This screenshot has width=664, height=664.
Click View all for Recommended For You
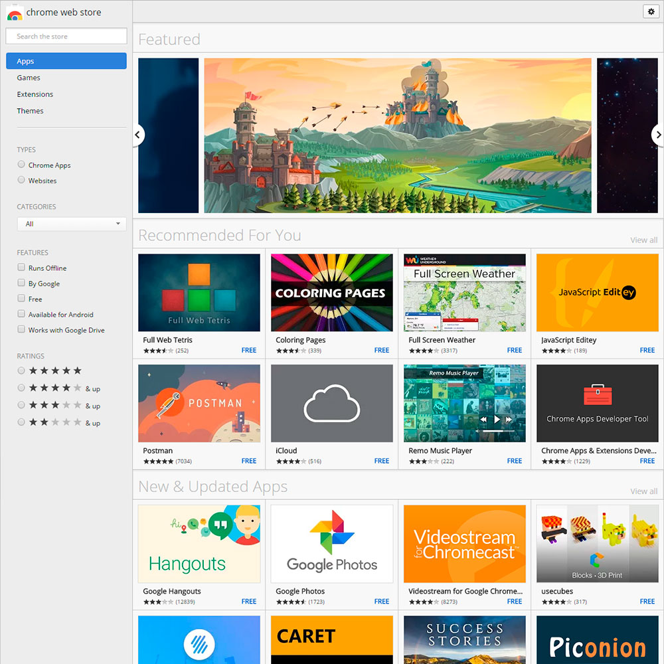(x=643, y=240)
